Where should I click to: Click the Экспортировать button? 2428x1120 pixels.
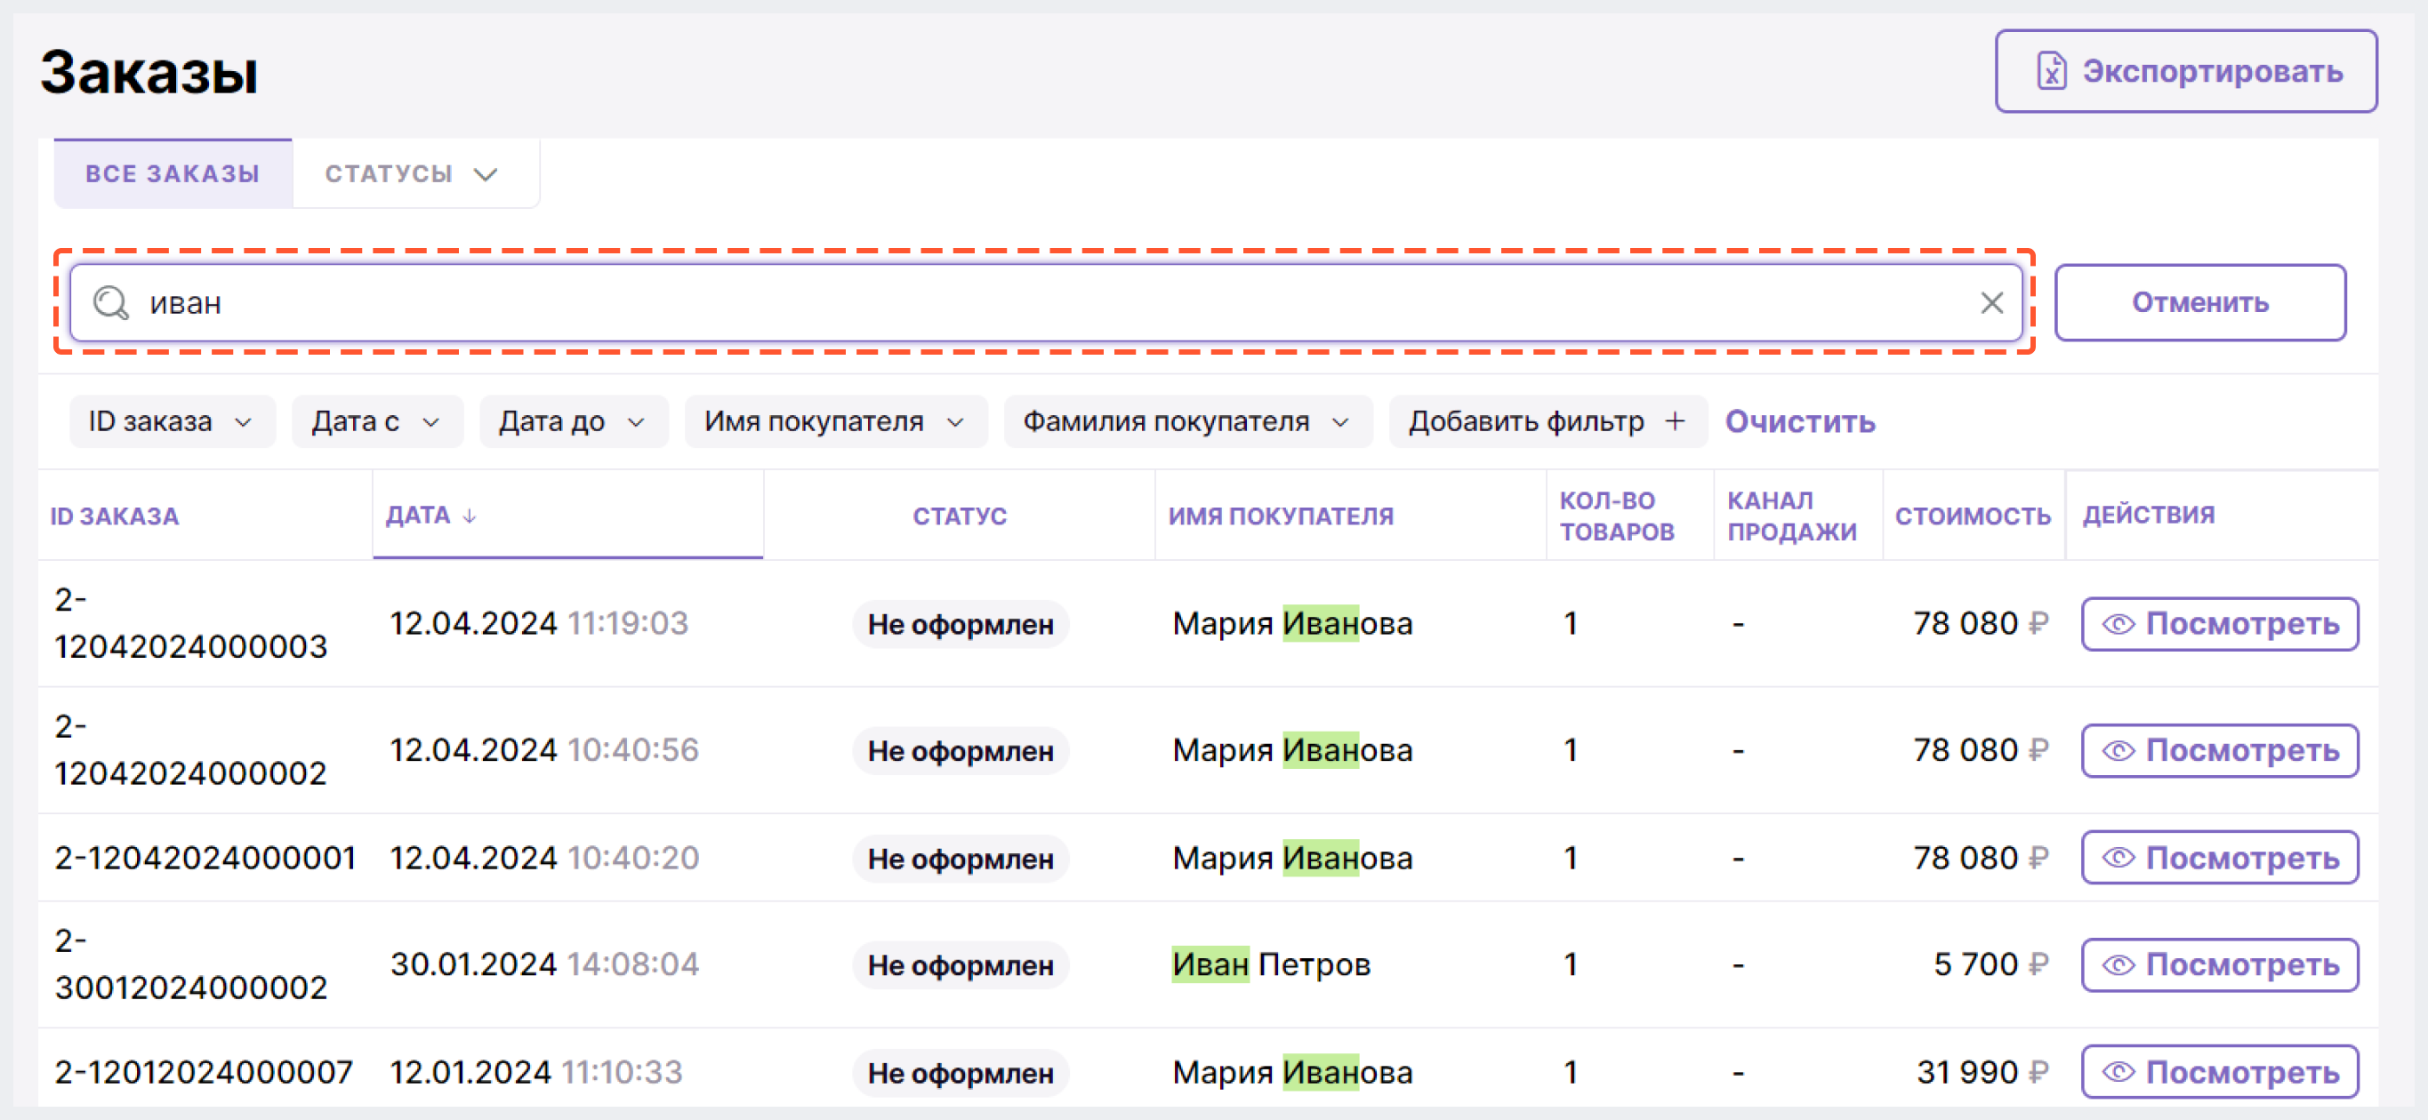2186,72
